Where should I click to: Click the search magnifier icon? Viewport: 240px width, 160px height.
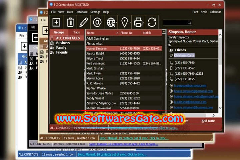point(189,23)
